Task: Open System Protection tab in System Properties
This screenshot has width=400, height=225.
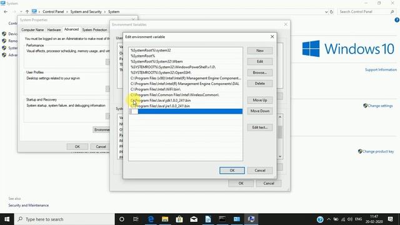Action: (x=94, y=30)
